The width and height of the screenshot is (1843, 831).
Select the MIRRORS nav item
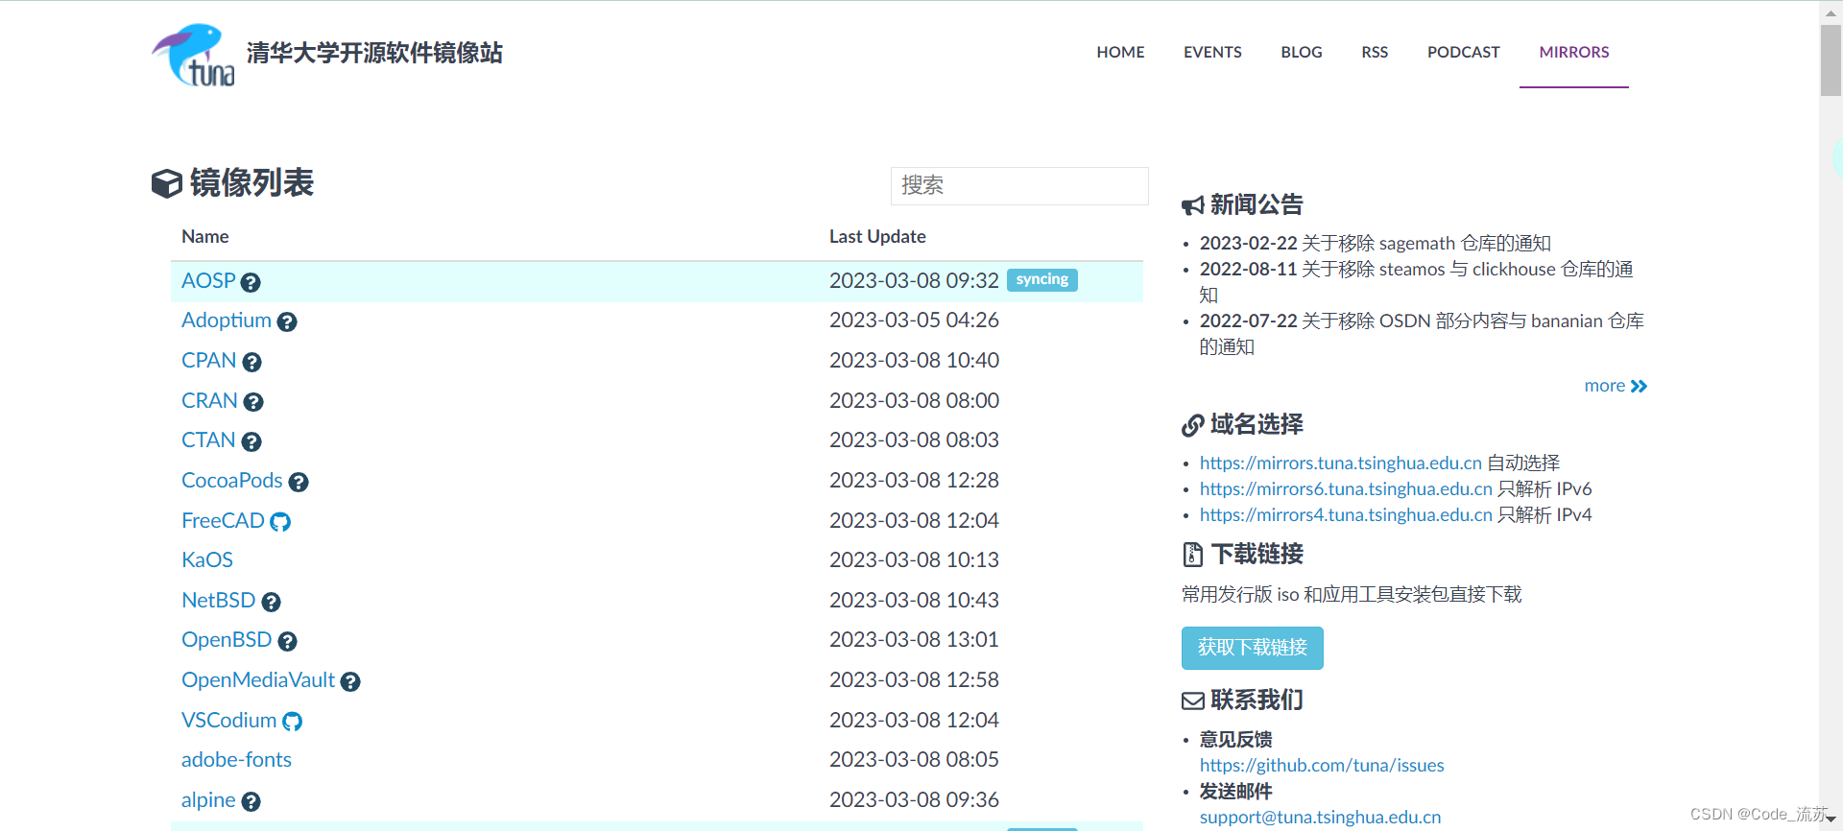(x=1574, y=52)
